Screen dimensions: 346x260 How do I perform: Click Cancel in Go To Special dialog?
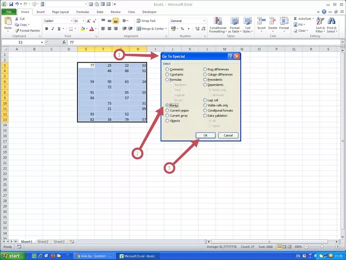pos(228,135)
